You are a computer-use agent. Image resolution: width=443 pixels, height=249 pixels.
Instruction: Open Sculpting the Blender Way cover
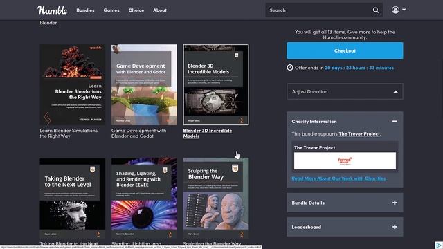click(x=216, y=198)
